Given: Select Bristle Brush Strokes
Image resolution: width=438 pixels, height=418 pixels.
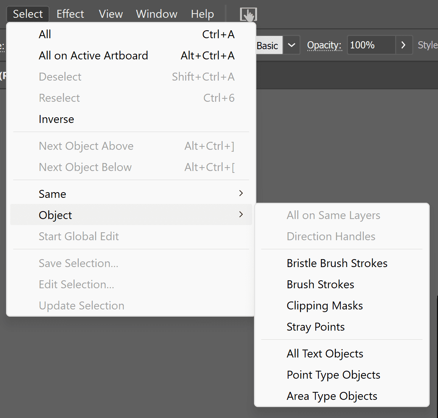Looking at the screenshot, I should point(337,263).
